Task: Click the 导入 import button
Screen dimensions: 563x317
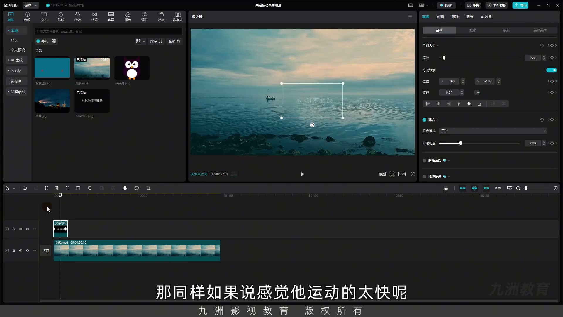Action: (x=42, y=41)
